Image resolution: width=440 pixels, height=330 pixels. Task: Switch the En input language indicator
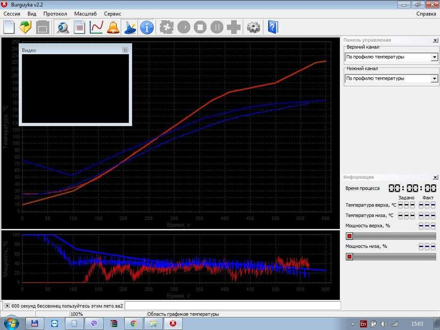point(363,324)
